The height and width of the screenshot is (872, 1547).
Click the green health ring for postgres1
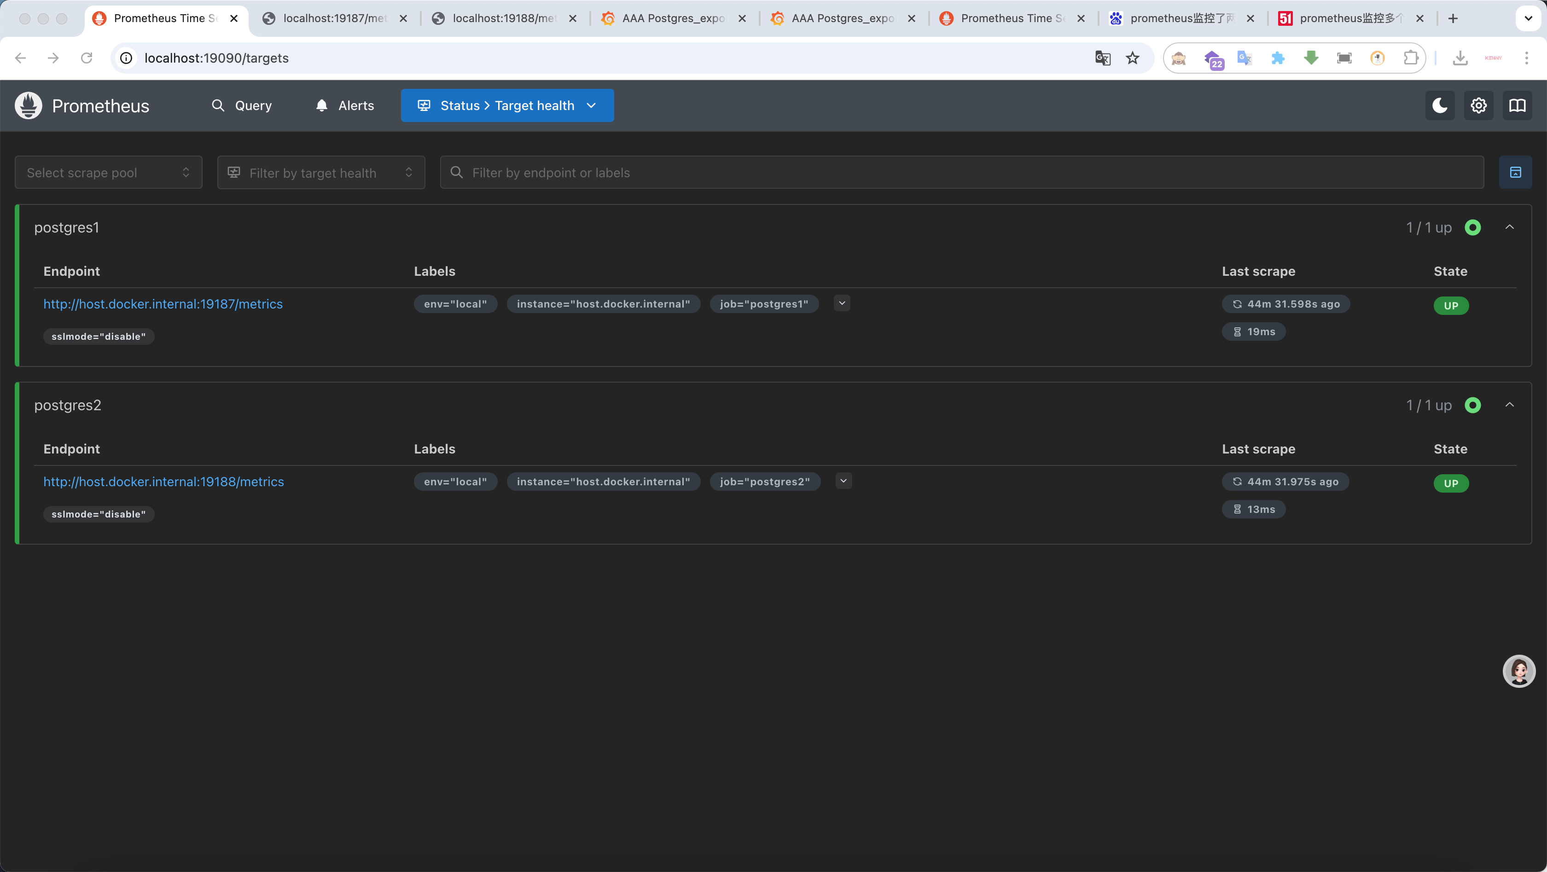point(1472,227)
